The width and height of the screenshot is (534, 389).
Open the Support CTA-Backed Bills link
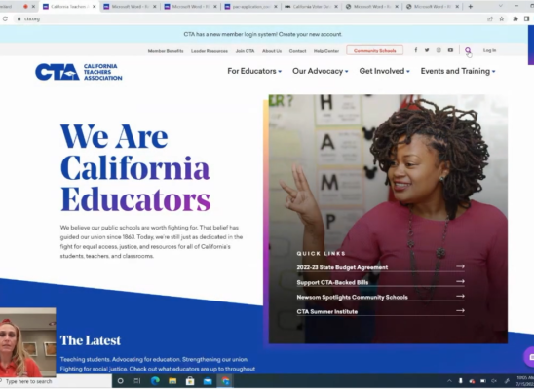(332, 282)
